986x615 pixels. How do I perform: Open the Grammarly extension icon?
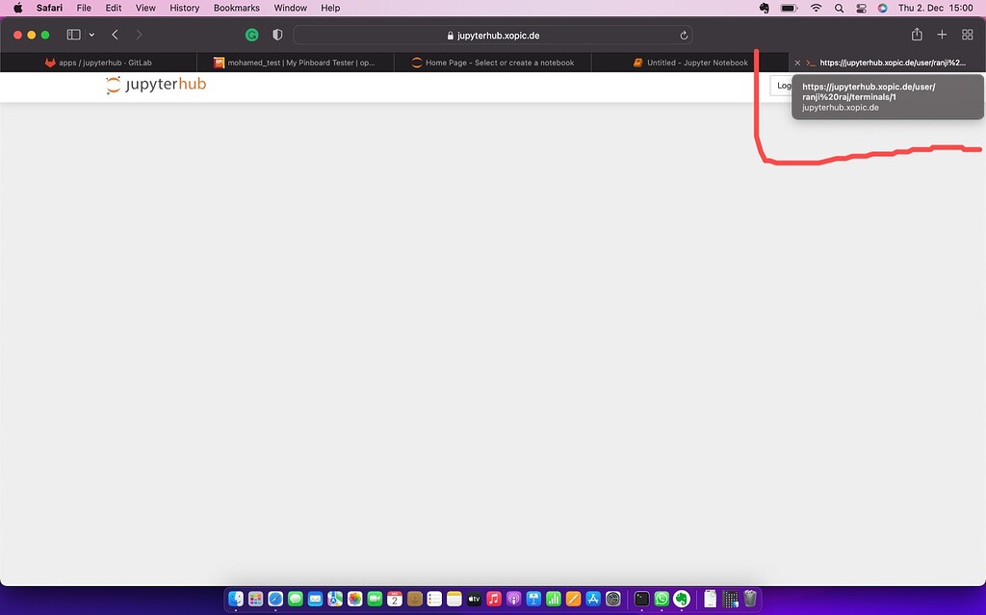(x=251, y=34)
